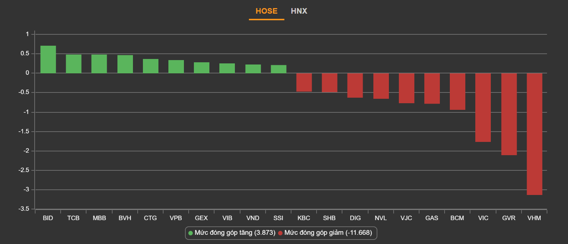This screenshot has height=244, width=568.
Task: Select the green BVH bar
Action: coord(125,64)
